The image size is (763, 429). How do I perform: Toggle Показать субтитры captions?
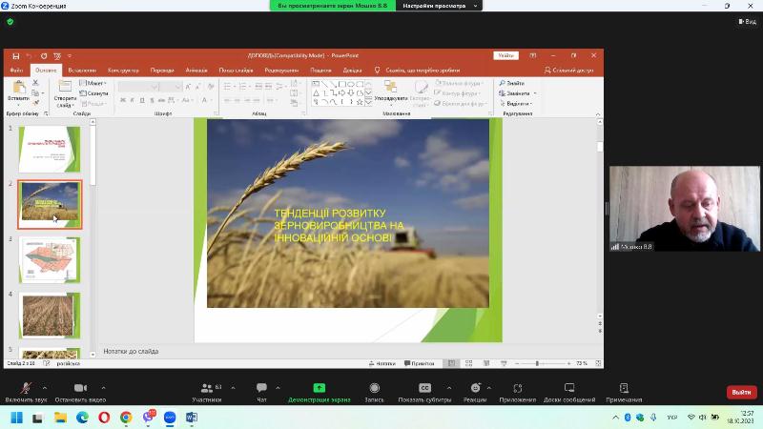click(424, 389)
